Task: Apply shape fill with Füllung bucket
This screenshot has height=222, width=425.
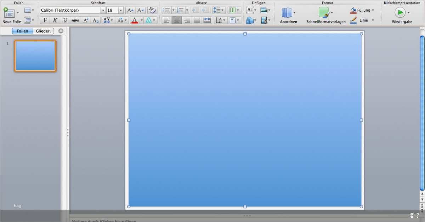Action: click(x=353, y=10)
